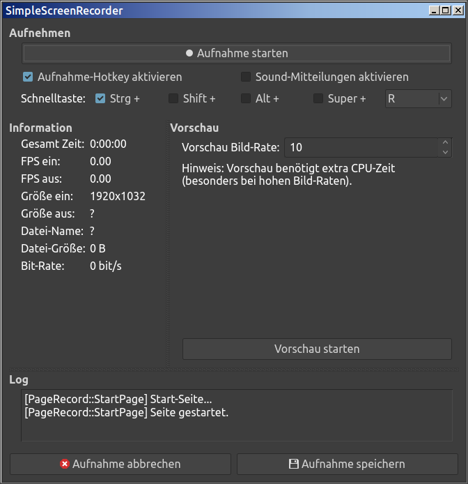This screenshot has height=484, width=468.
Task: Enable Sound-Mitteilungen aktivieren checkbox
Action: (x=246, y=77)
